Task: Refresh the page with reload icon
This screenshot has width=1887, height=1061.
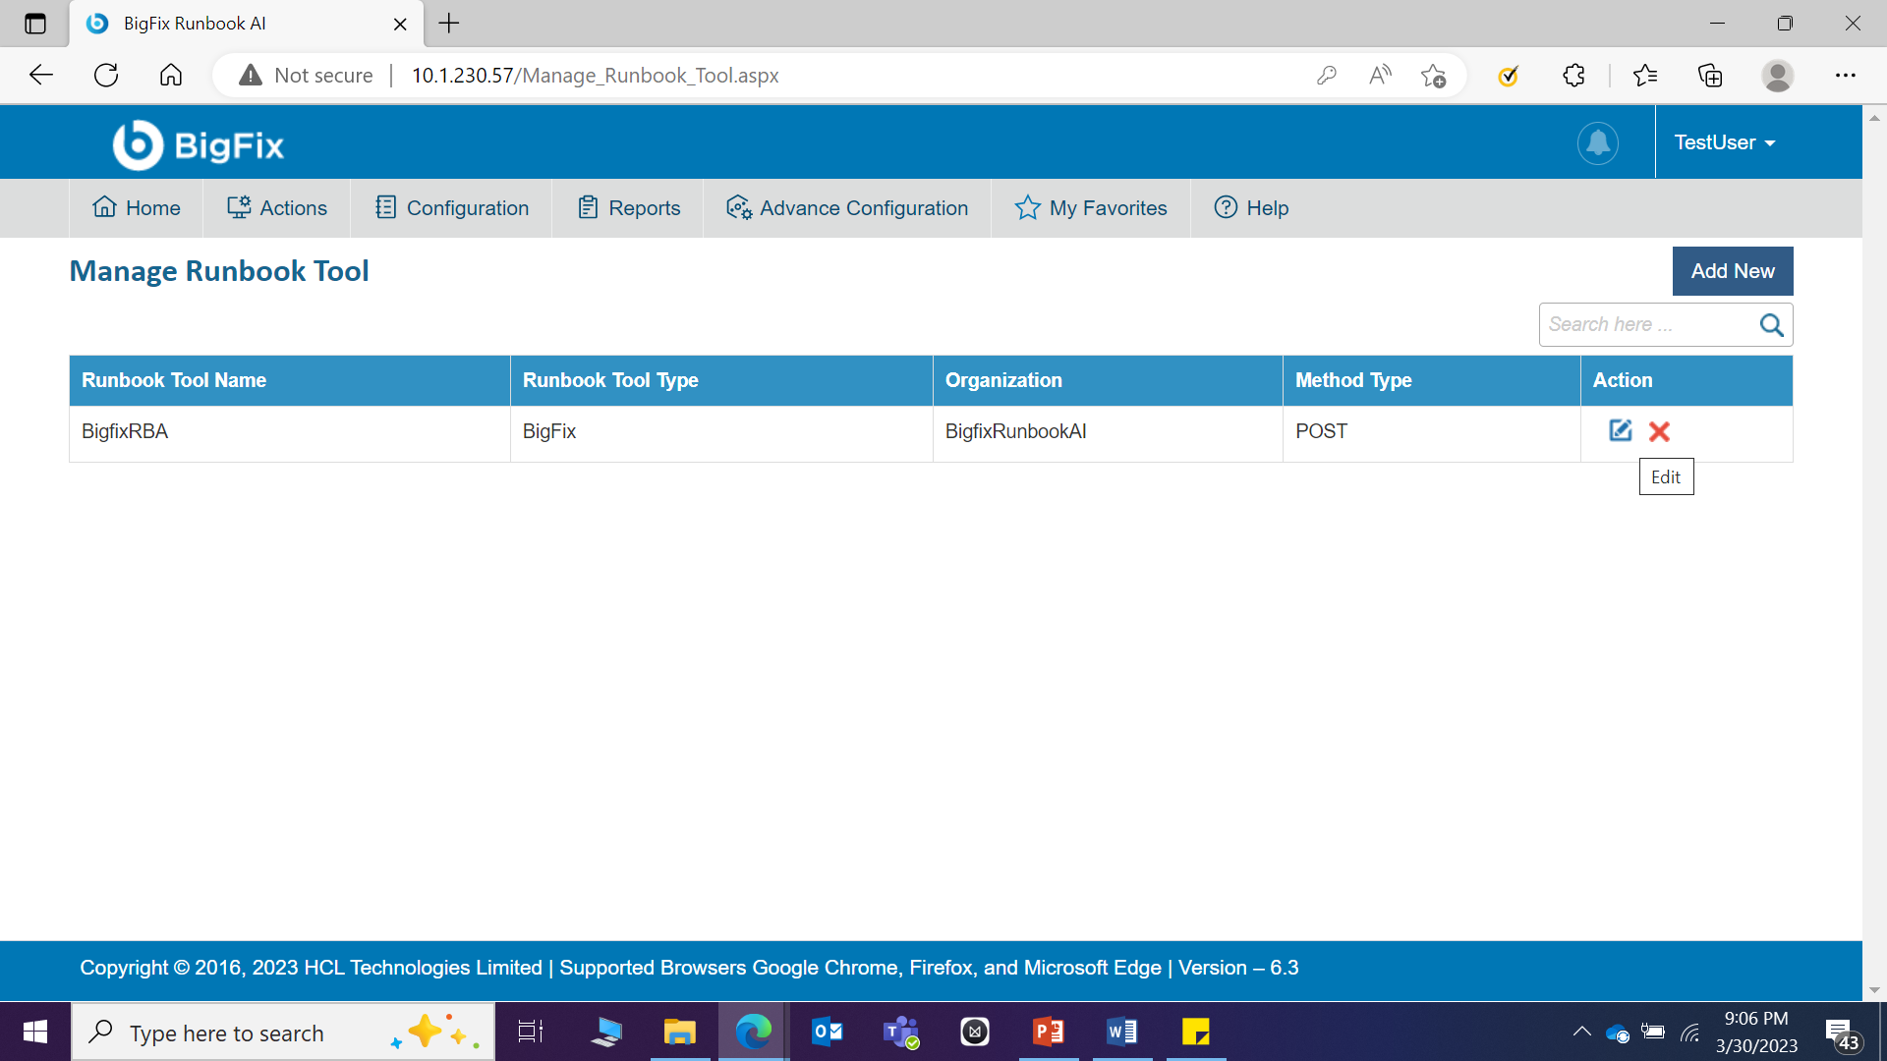Action: [106, 76]
